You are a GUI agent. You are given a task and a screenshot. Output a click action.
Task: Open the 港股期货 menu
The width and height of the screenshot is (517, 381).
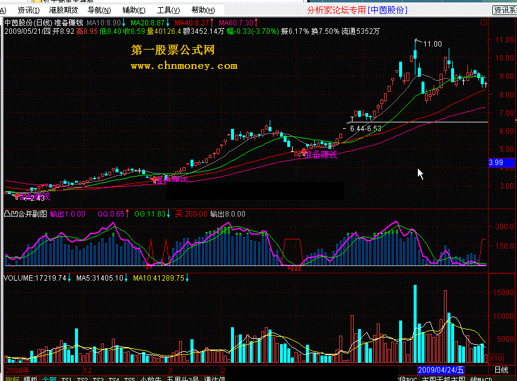coord(63,10)
